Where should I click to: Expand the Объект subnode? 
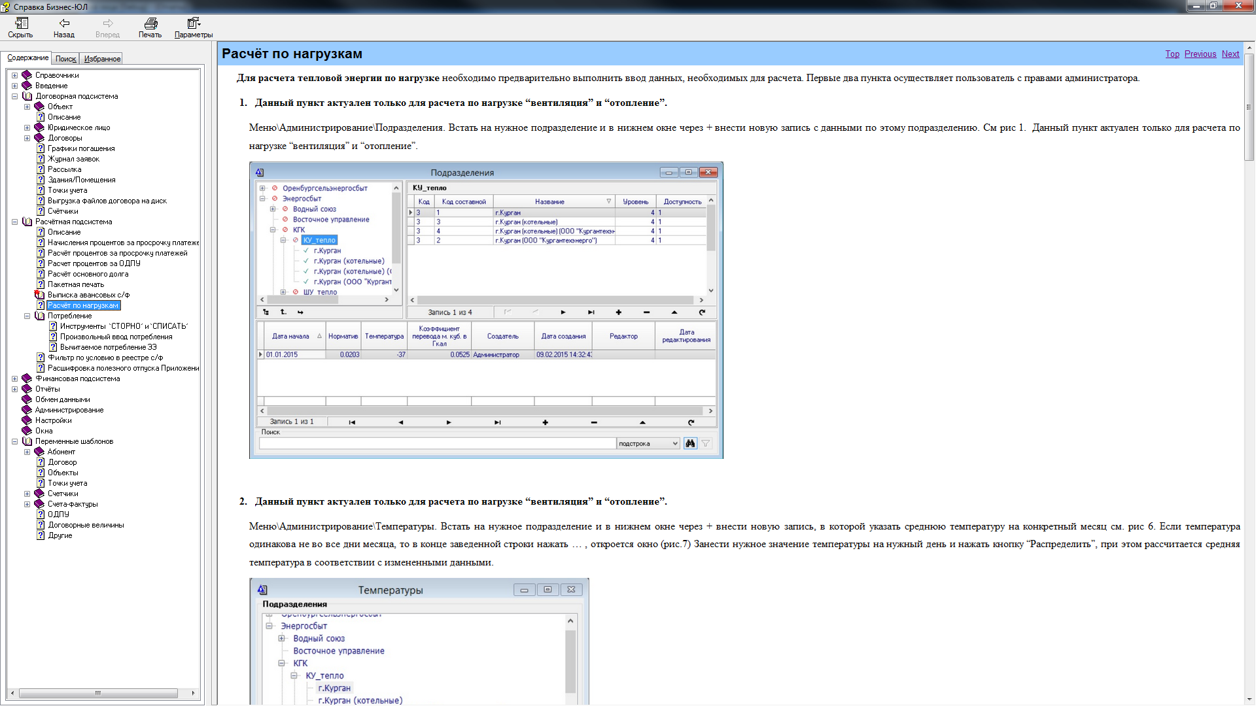[x=27, y=107]
